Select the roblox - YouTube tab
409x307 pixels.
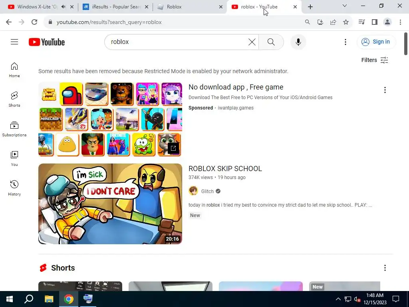pos(258,7)
